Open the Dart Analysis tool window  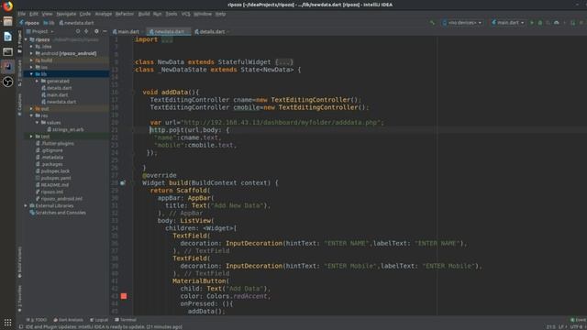(68, 320)
